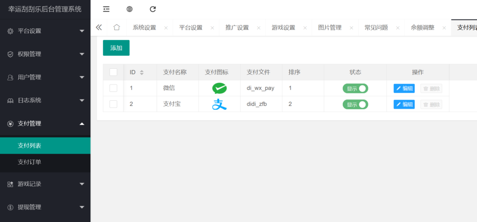This screenshot has height=222, width=477.
Task: Click the 状态 column header
Action: coord(355,72)
